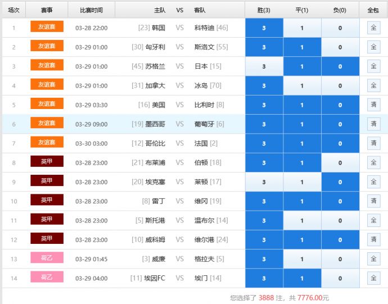Screen dimensions: 388x304
Task: Toggle win (3) for 韩国 vs 科特迪瓦
Action: (264, 28)
